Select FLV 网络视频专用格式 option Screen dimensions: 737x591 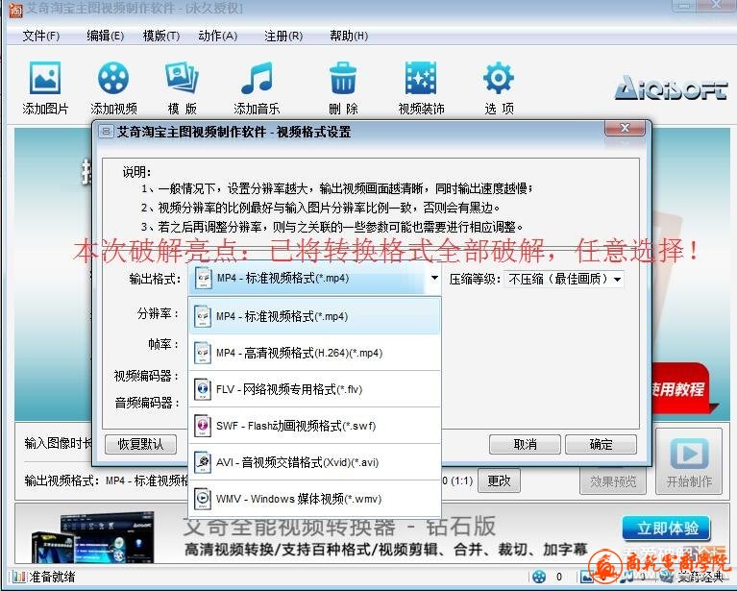314,389
